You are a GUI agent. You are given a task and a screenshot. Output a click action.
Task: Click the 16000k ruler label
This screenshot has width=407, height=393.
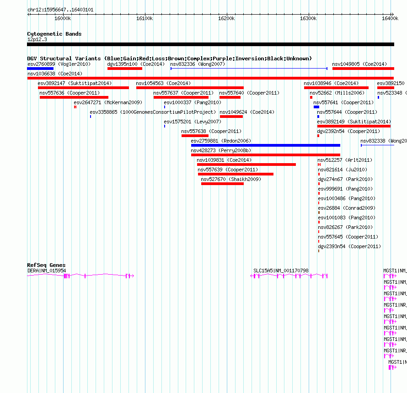(x=63, y=18)
